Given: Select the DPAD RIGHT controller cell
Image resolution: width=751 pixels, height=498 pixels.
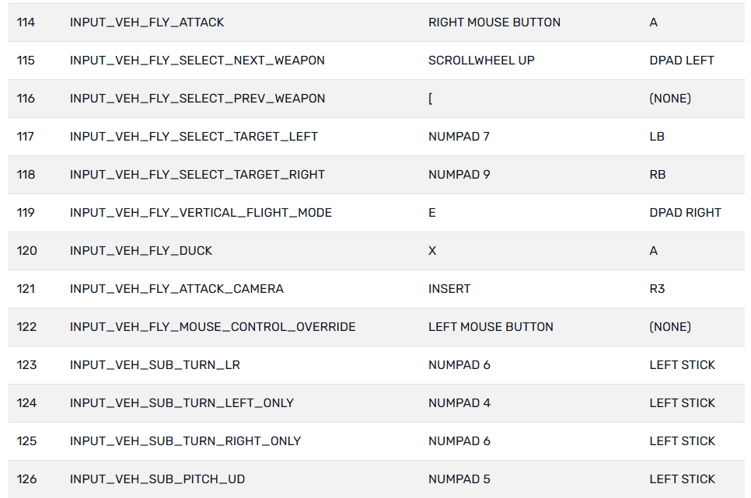Looking at the screenshot, I should pyautogui.click(x=686, y=213).
